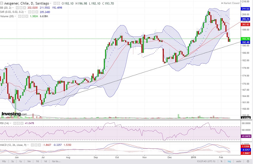
Task: Click the Market Closed status indicator
Action: click(230, 3)
